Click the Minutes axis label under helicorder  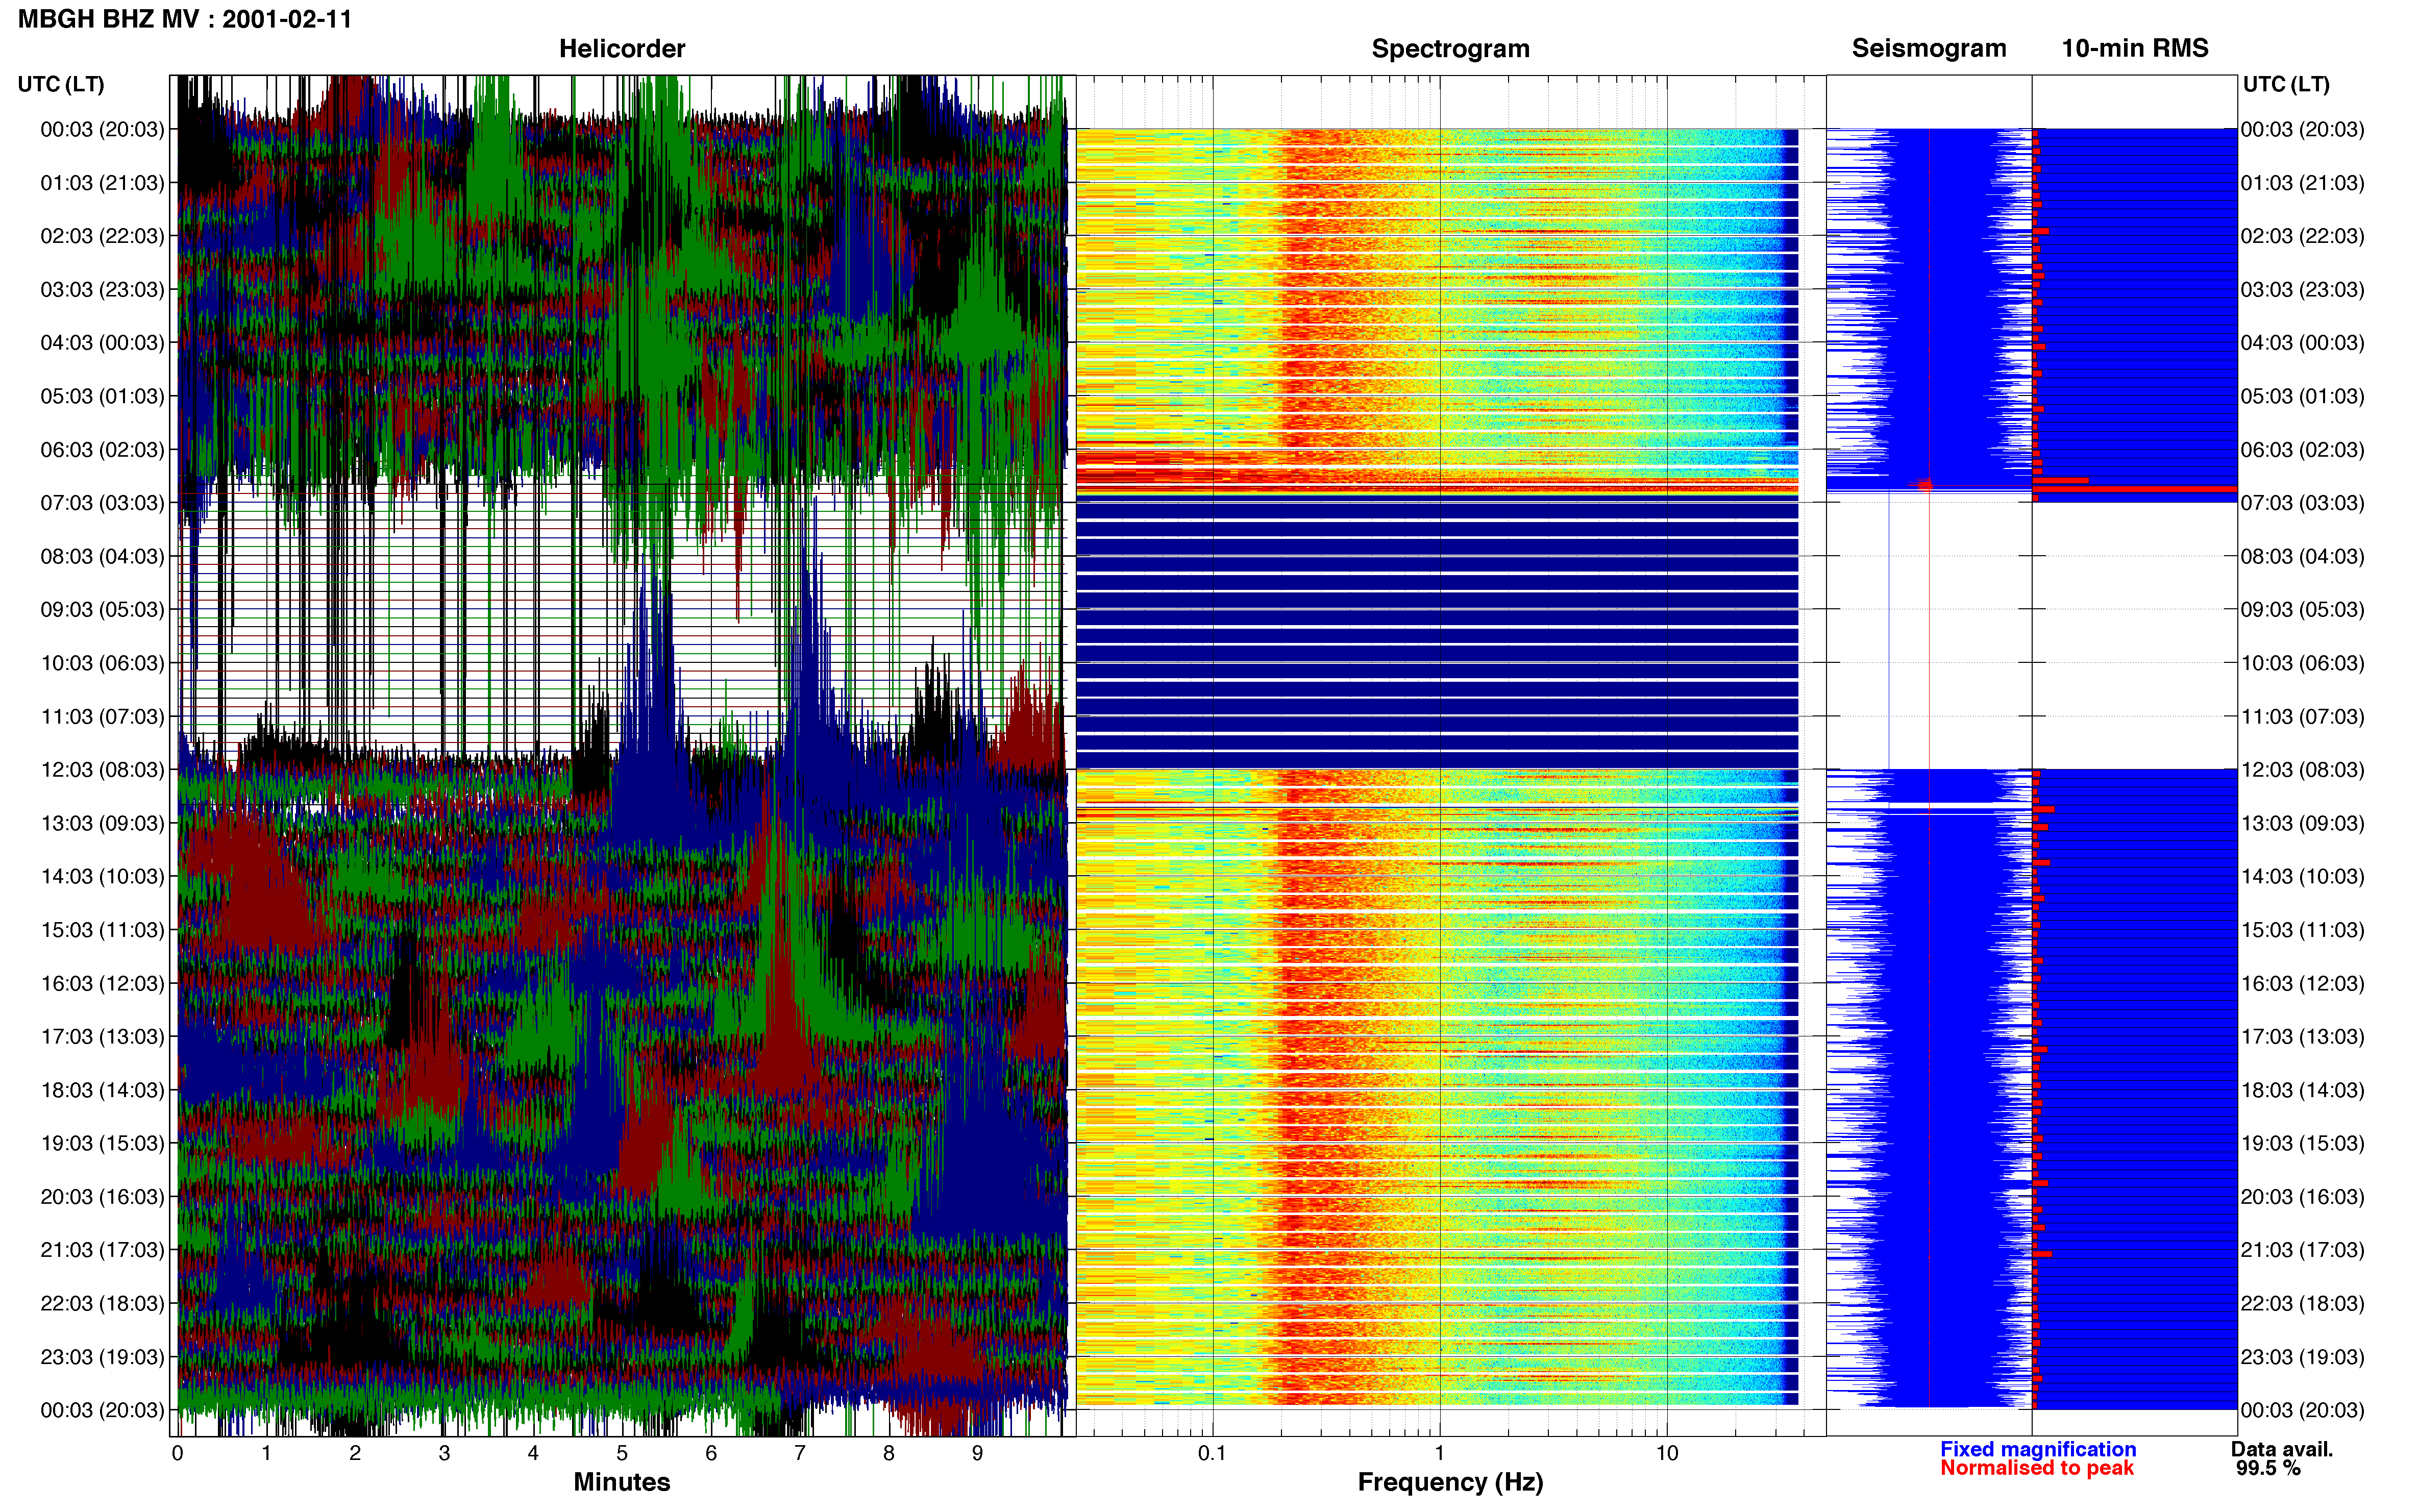[622, 1482]
